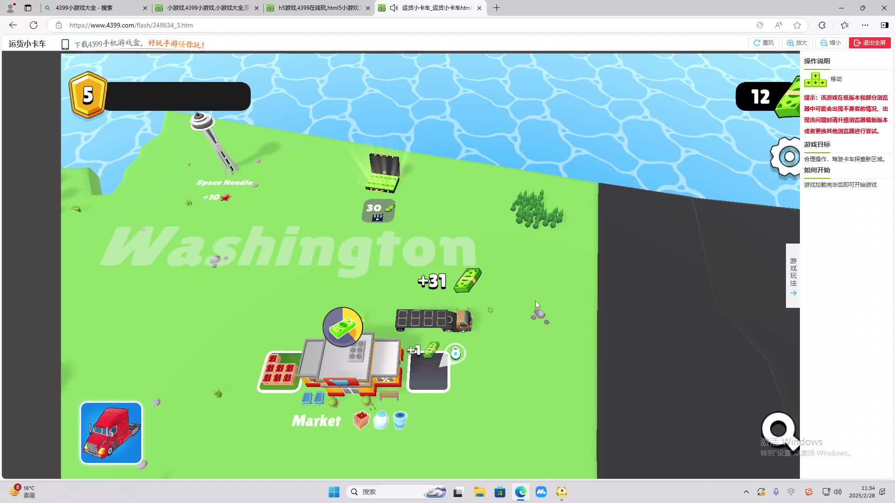Click the Market cash progress dial
895x503 pixels.
point(343,327)
